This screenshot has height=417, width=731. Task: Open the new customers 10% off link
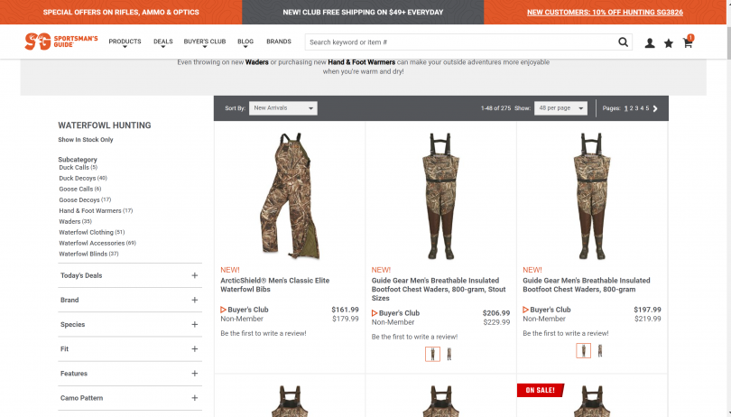coord(605,12)
